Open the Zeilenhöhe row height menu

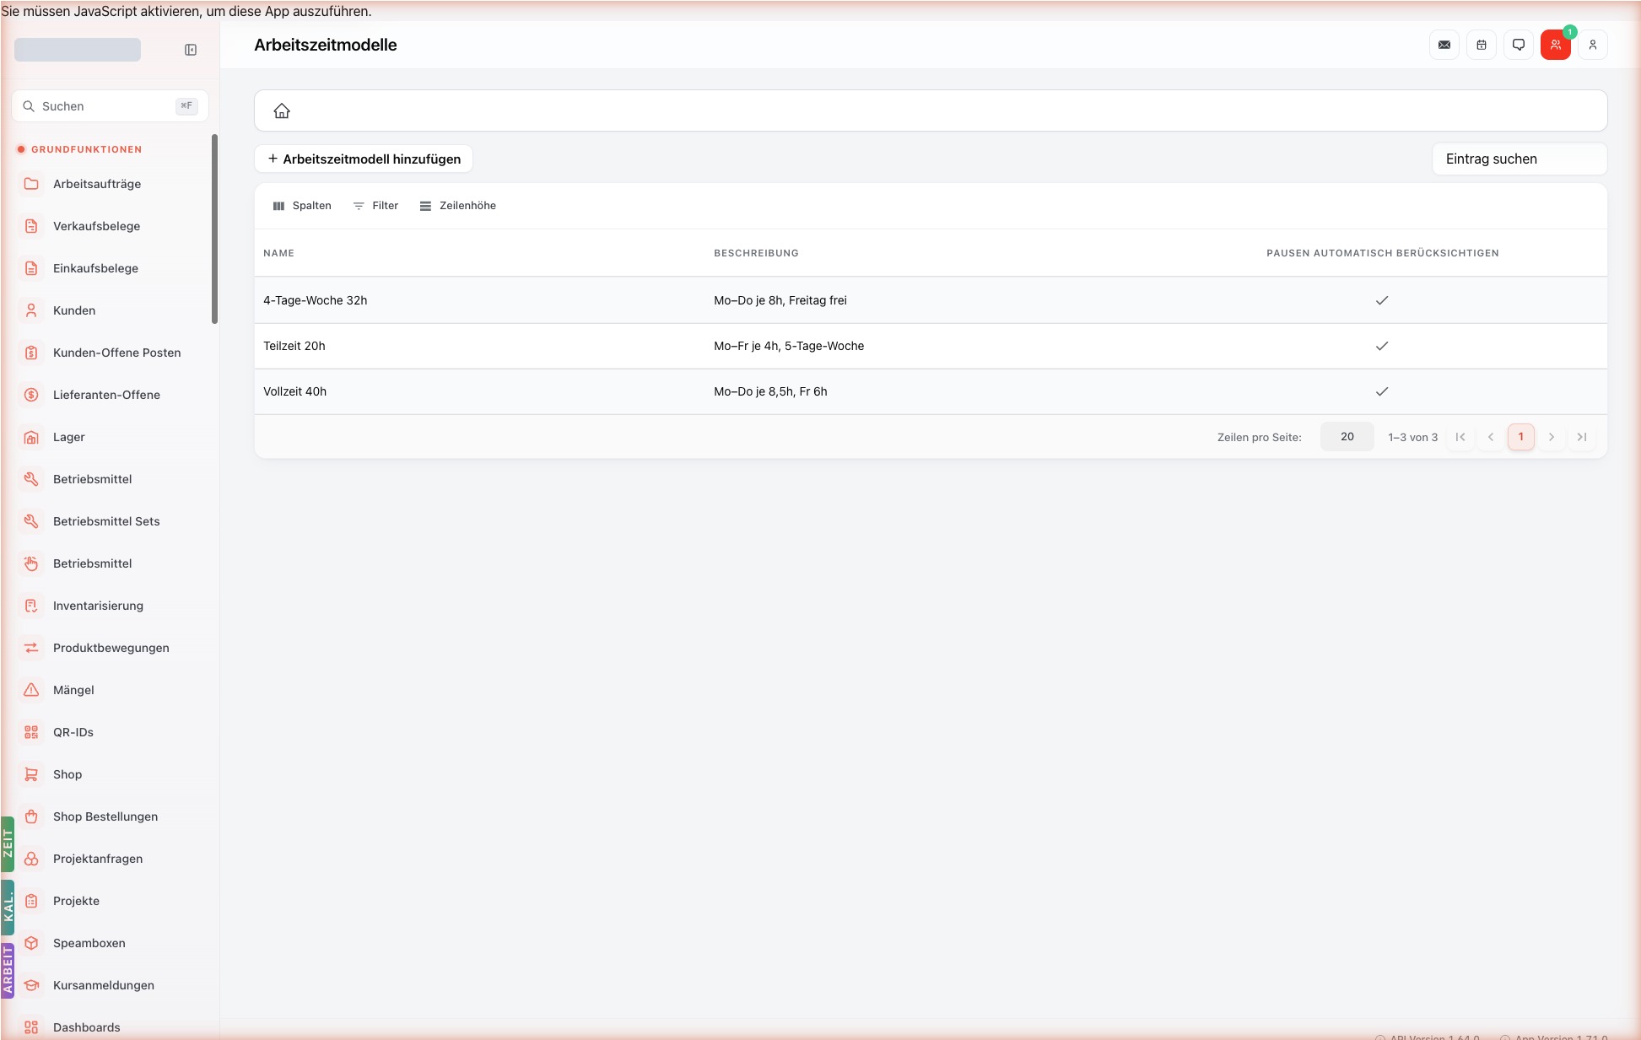(x=458, y=206)
